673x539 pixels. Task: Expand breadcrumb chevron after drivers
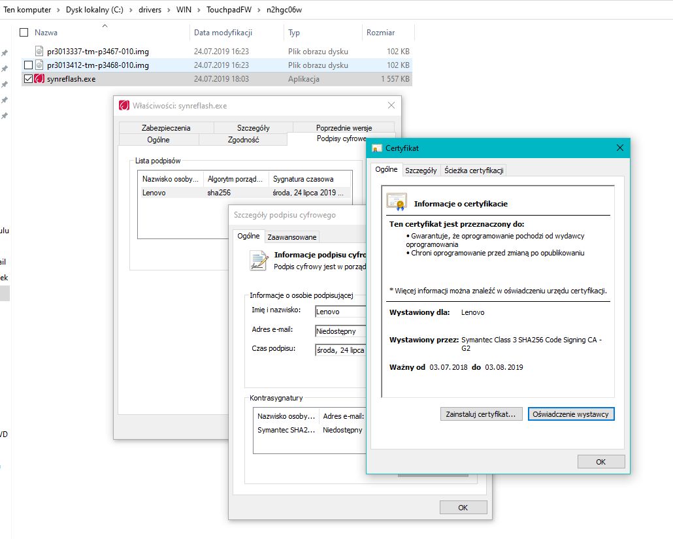coord(169,10)
